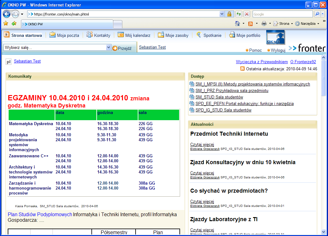Open Moje portfolio tab
This screenshot has width=328, height=236.
pos(245,35)
